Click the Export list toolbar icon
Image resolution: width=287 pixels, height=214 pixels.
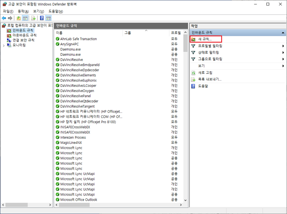[x=33, y=18]
